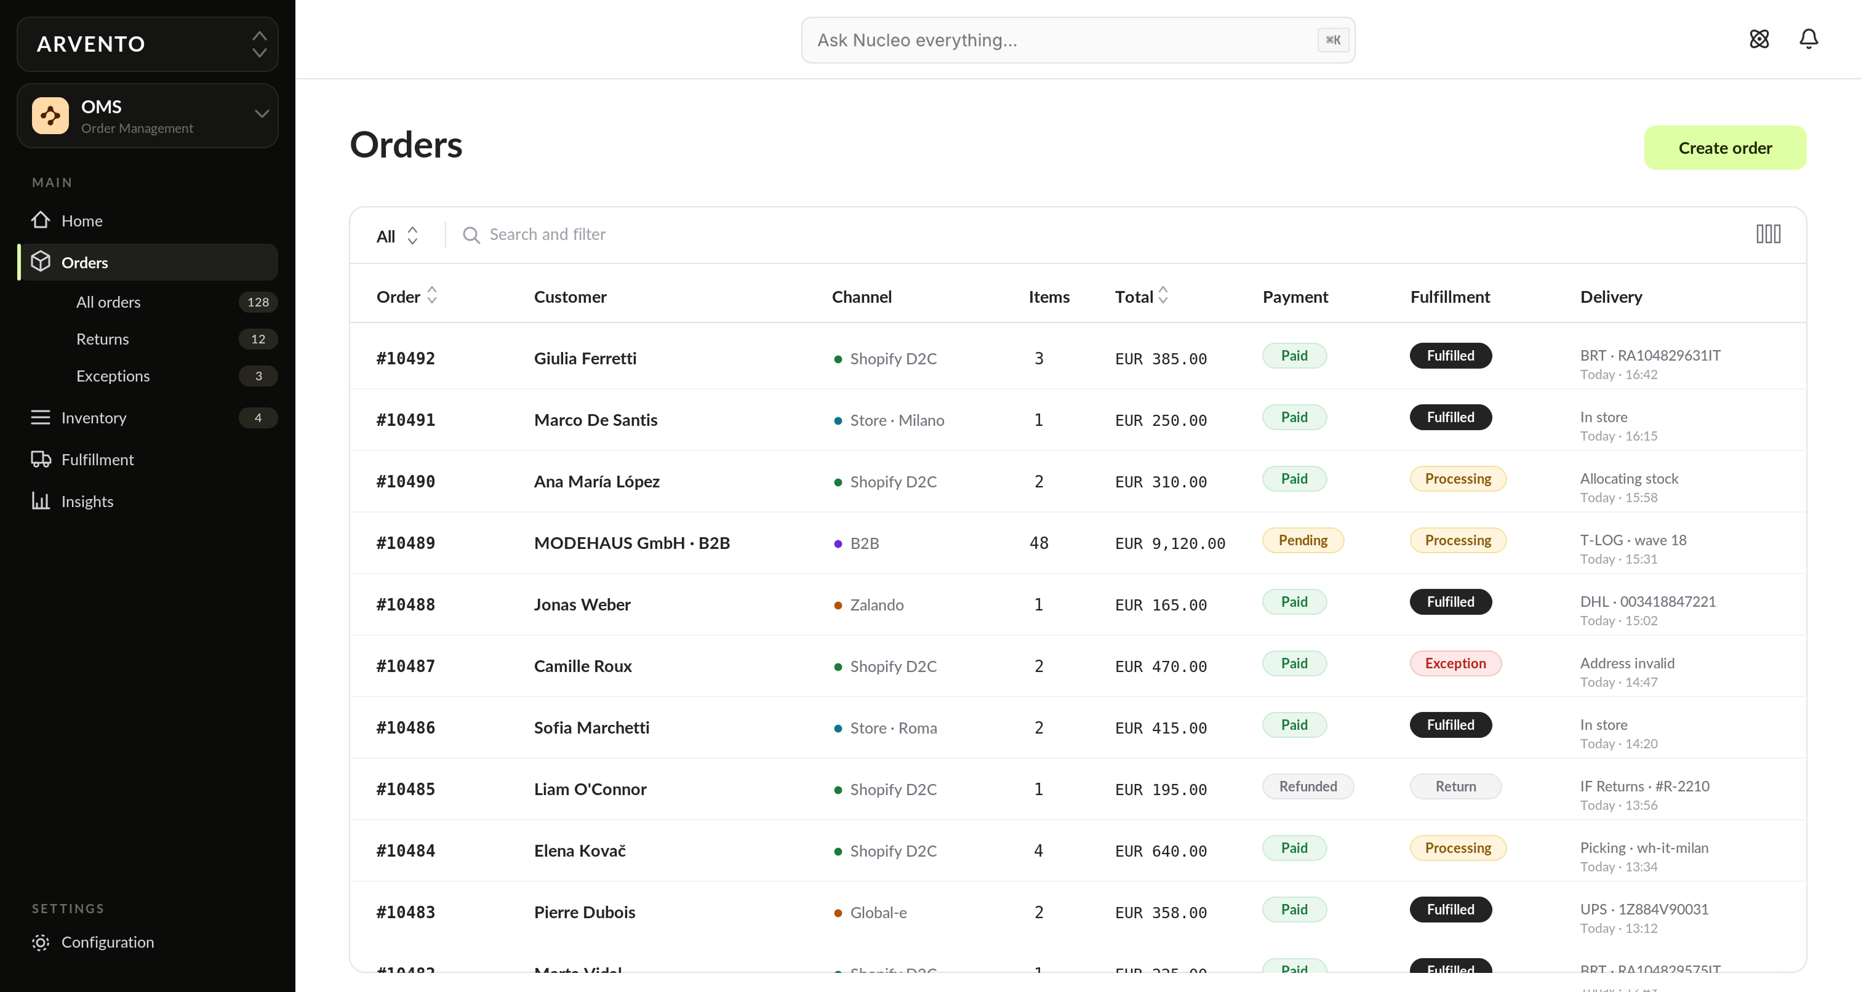Click Picking · wh-it-milan delivery status
Viewport: 1861px width, 992px height.
point(1644,847)
